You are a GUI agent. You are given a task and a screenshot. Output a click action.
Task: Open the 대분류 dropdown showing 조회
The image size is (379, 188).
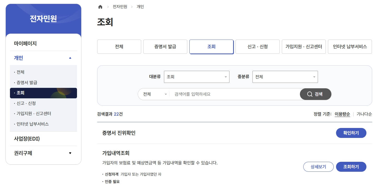coord(196,77)
